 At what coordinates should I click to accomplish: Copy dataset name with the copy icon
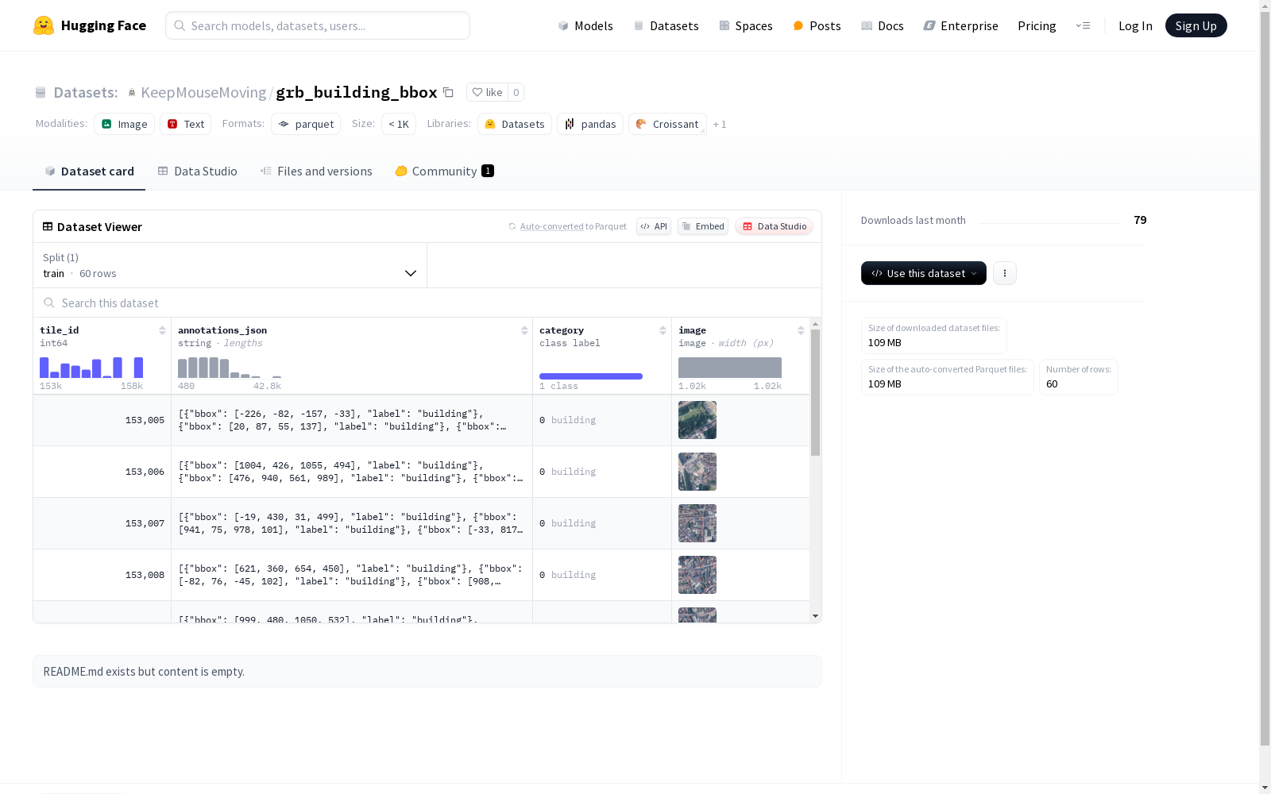click(x=448, y=92)
